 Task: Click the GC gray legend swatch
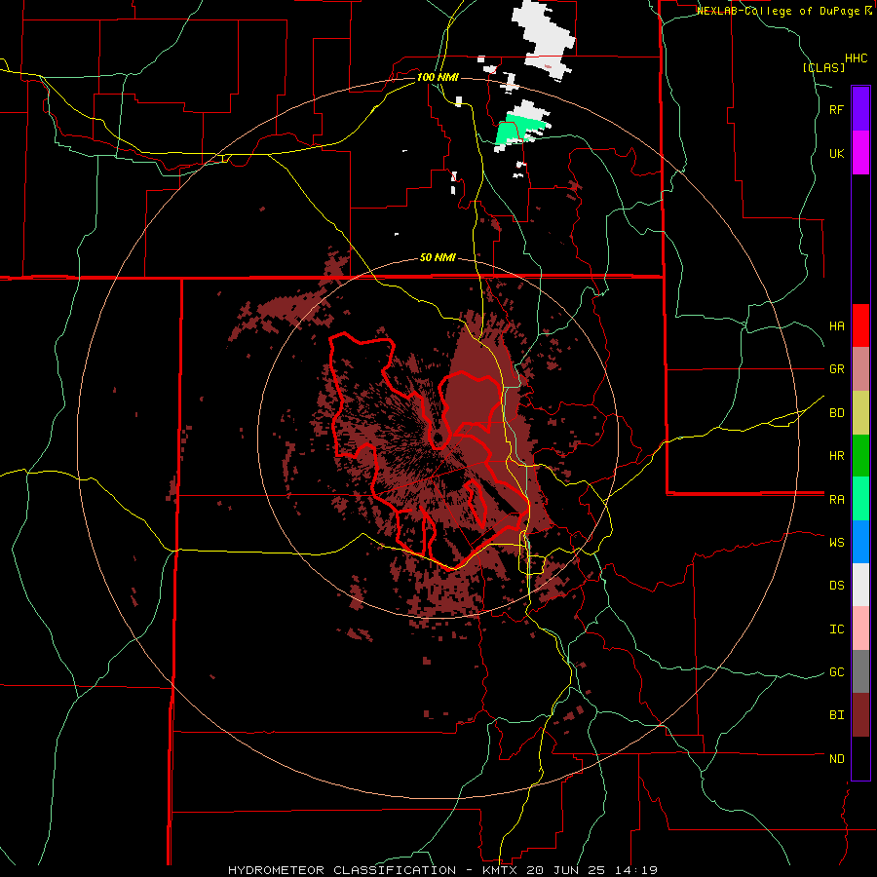[x=860, y=671]
